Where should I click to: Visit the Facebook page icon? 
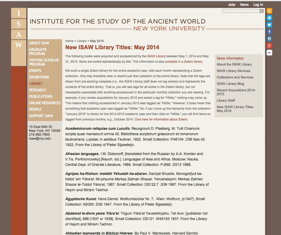click(x=269, y=32)
